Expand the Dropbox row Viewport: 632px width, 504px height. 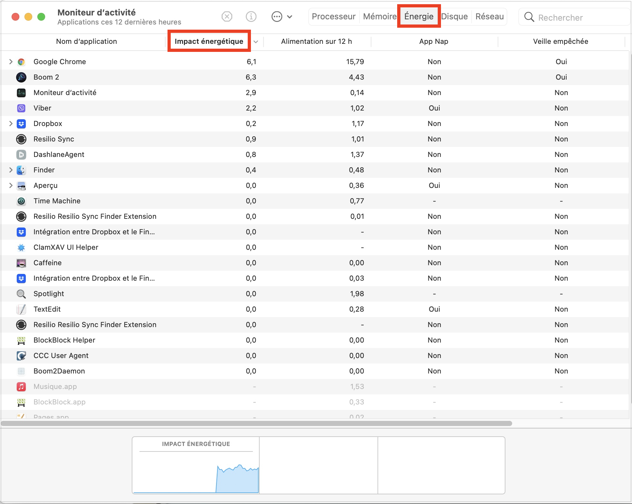(11, 123)
